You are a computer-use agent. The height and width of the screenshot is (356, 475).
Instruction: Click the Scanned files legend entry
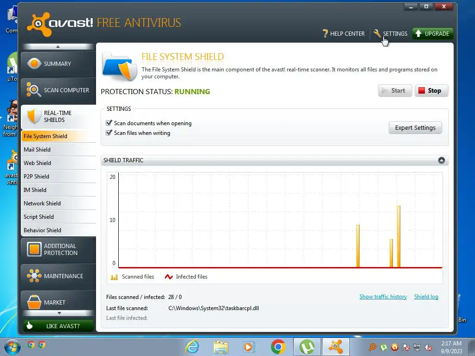pyautogui.click(x=132, y=277)
